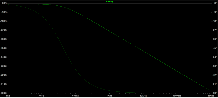218x98 pixels.
Task: Click the 1KHz frequency axis label
Action: [110, 96]
